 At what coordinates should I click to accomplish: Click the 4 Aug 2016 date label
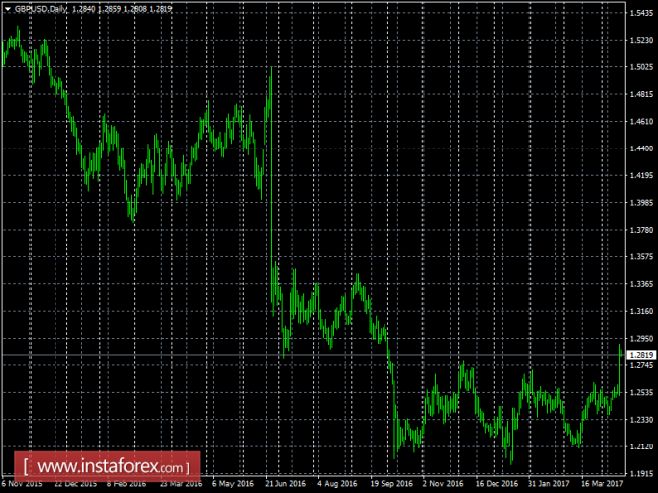tap(337, 483)
